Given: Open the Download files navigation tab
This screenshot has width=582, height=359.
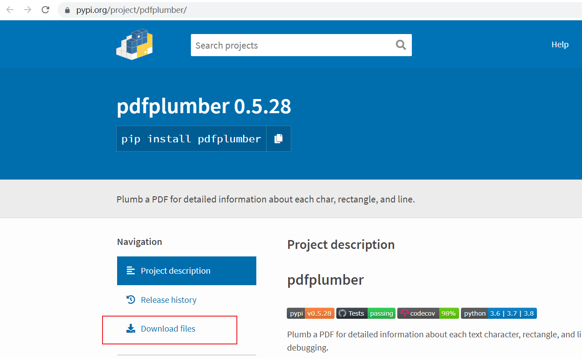Looking at the screenshot, I should click(186, 329).
